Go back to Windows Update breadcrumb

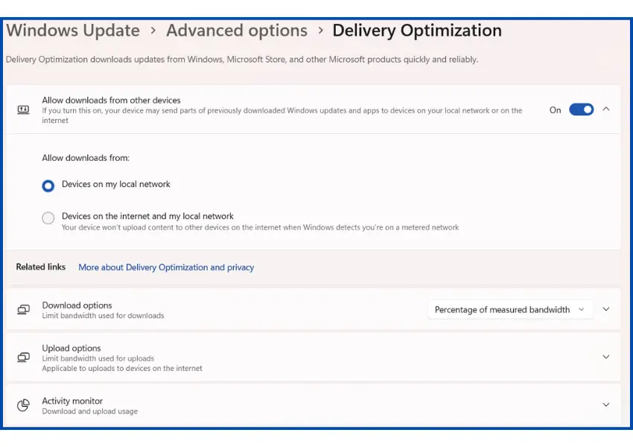[x=73, y=31]
